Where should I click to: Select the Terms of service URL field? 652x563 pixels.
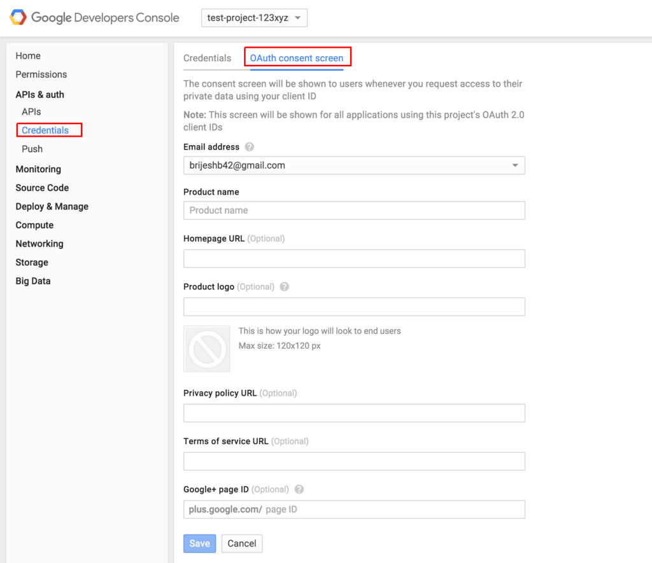point(354,461)
